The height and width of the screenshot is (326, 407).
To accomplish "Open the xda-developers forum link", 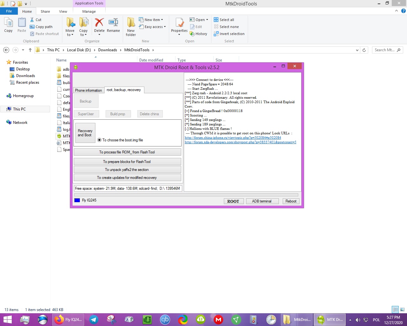I will click(240, 142).
